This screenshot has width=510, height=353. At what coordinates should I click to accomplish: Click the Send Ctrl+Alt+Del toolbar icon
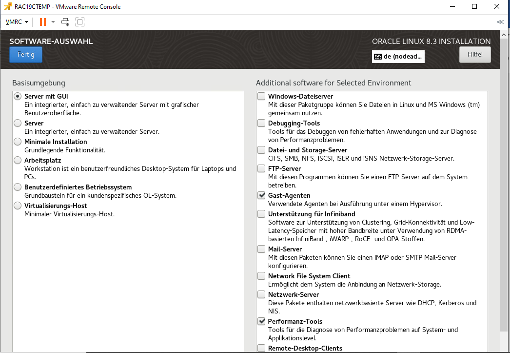pyautogui.click(x=65, y=22)
